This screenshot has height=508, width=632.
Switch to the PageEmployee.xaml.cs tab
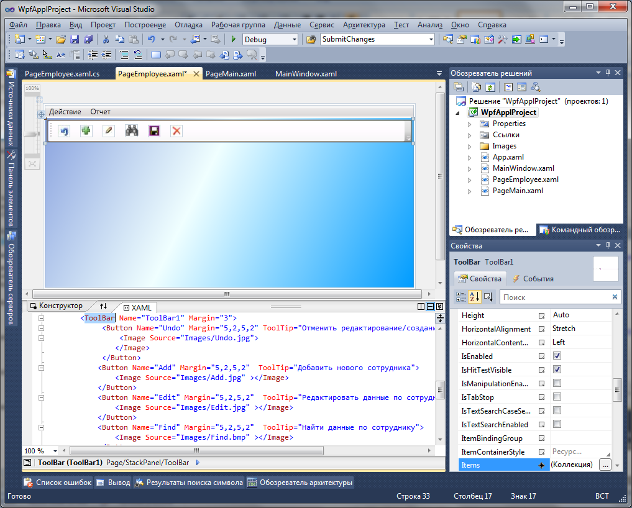click(62, 74)
